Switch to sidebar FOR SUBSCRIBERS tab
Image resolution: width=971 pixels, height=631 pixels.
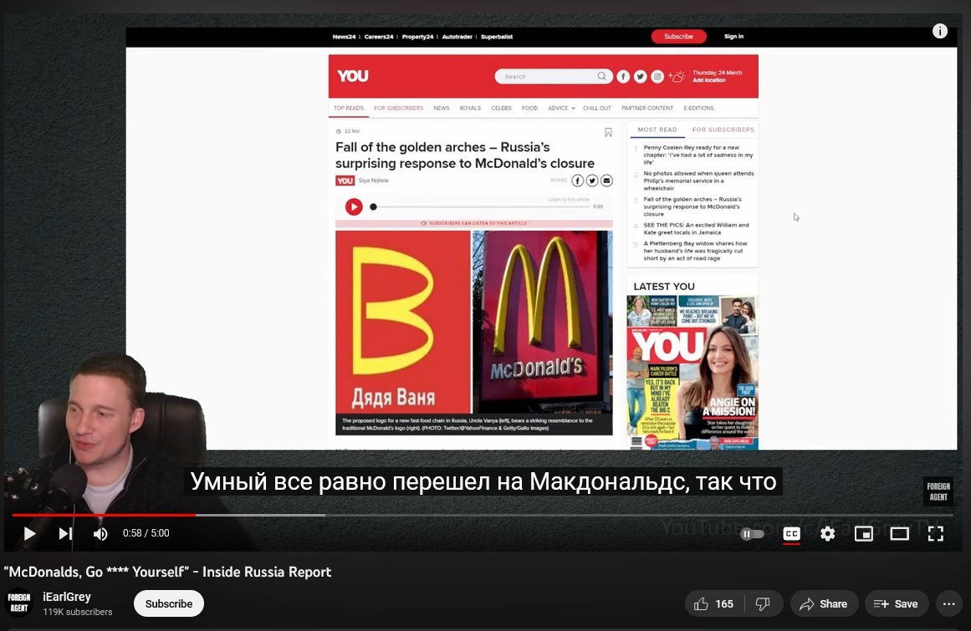[x=723, y=130]
